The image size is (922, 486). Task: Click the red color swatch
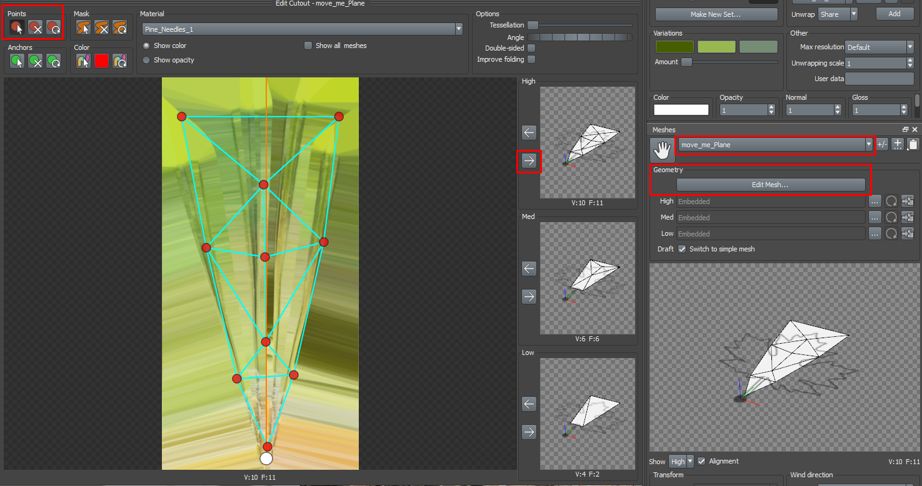(x=101, y=61)
